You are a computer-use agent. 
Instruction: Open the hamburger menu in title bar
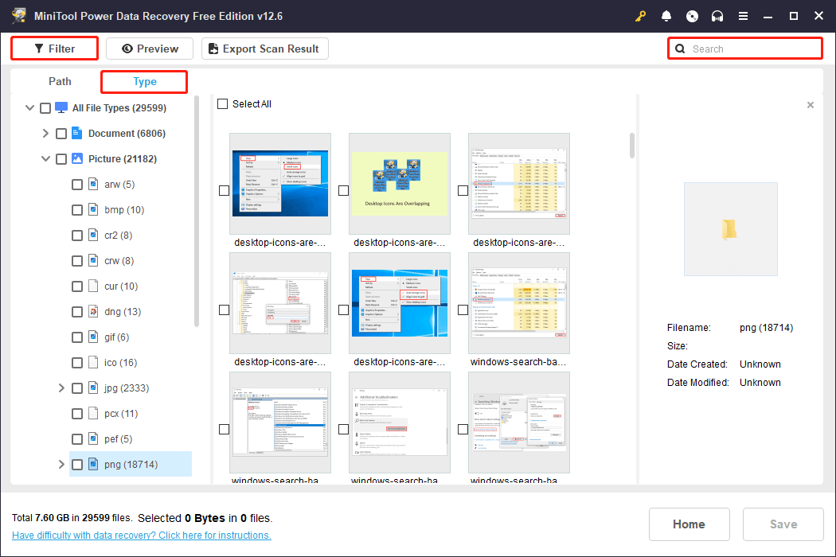pos(743,15)
